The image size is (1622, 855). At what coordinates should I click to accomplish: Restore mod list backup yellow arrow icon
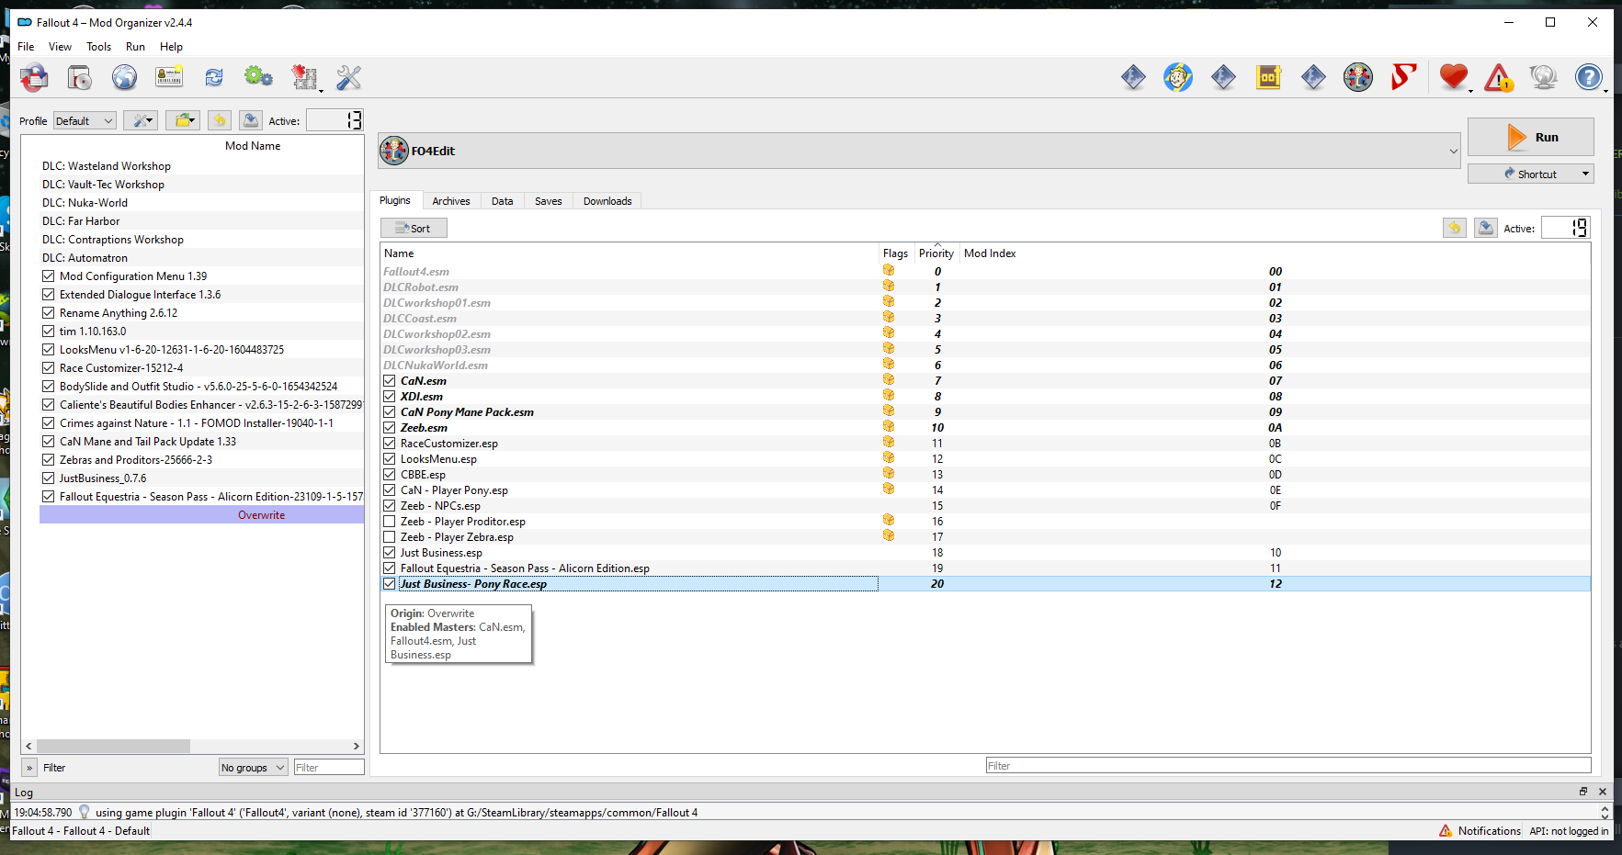coord(220,120)
